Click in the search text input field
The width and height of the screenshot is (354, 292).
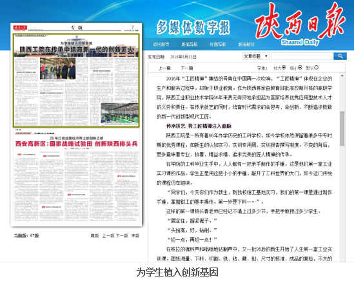coord(302,56)
